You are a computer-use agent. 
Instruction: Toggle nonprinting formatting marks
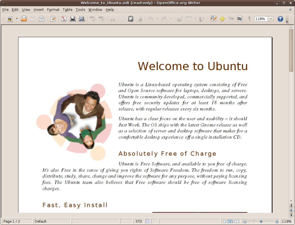tap(249, 19)
